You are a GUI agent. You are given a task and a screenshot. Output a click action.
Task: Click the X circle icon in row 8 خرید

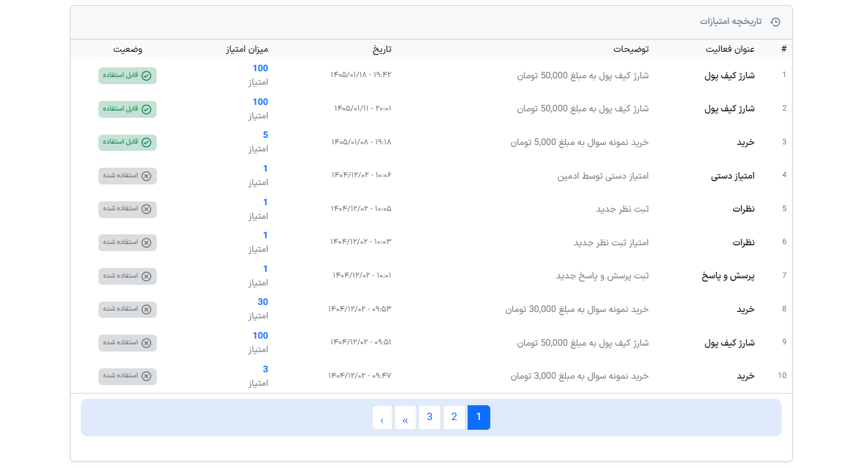coord(146,309)
